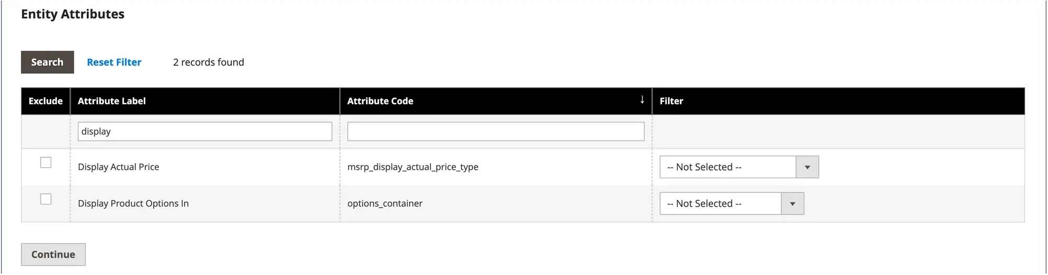This screenshot has height=275, width=1048.
Task: Click the Search button
Action: click(x=47, y=62)
